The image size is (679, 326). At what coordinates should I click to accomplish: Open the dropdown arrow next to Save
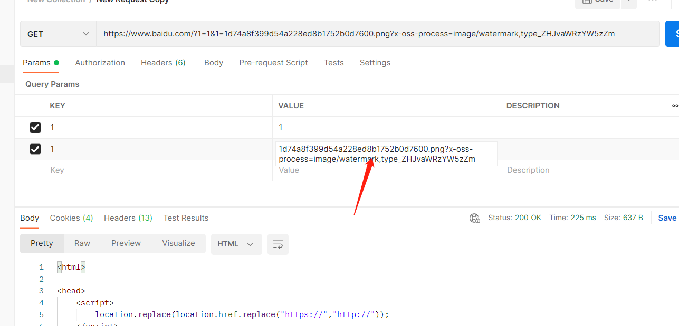pos(629,3)
